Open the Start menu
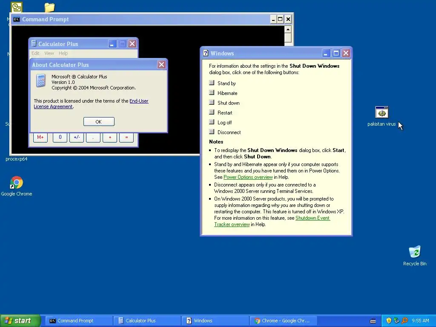Screen dimensions: 436x327 tap(20, 321)
